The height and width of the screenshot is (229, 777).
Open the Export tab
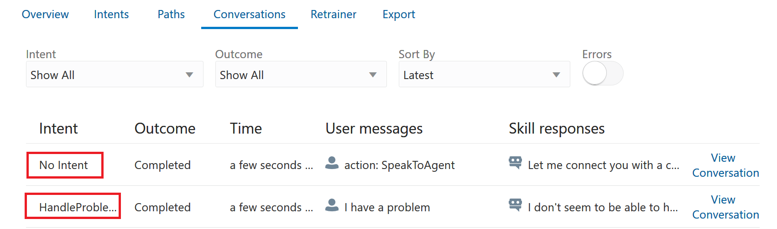point(399,15)
